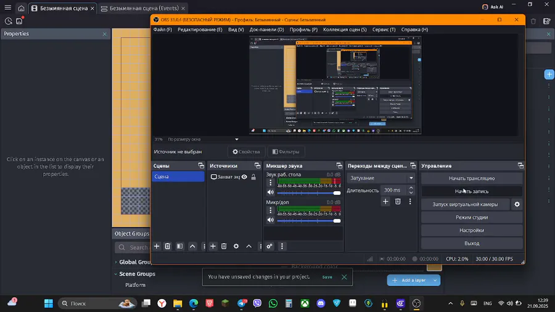The image size is (555, 312).
Task: Open Справка (H) menu
Action: (414, 30)
